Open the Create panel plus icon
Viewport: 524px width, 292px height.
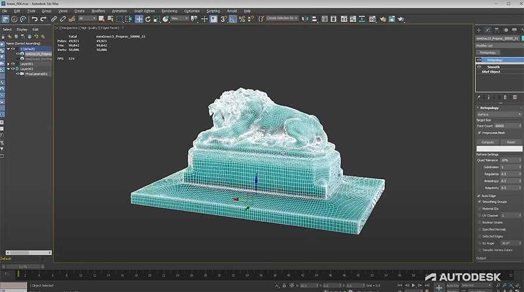point(479,30)
